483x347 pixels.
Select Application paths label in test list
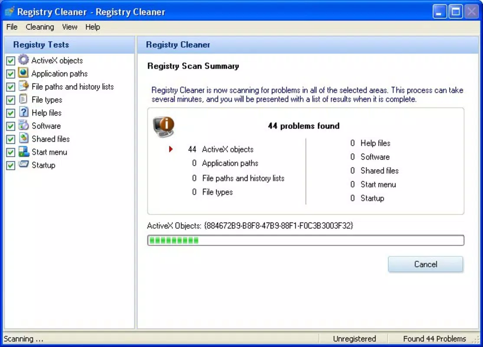point(59,74)
